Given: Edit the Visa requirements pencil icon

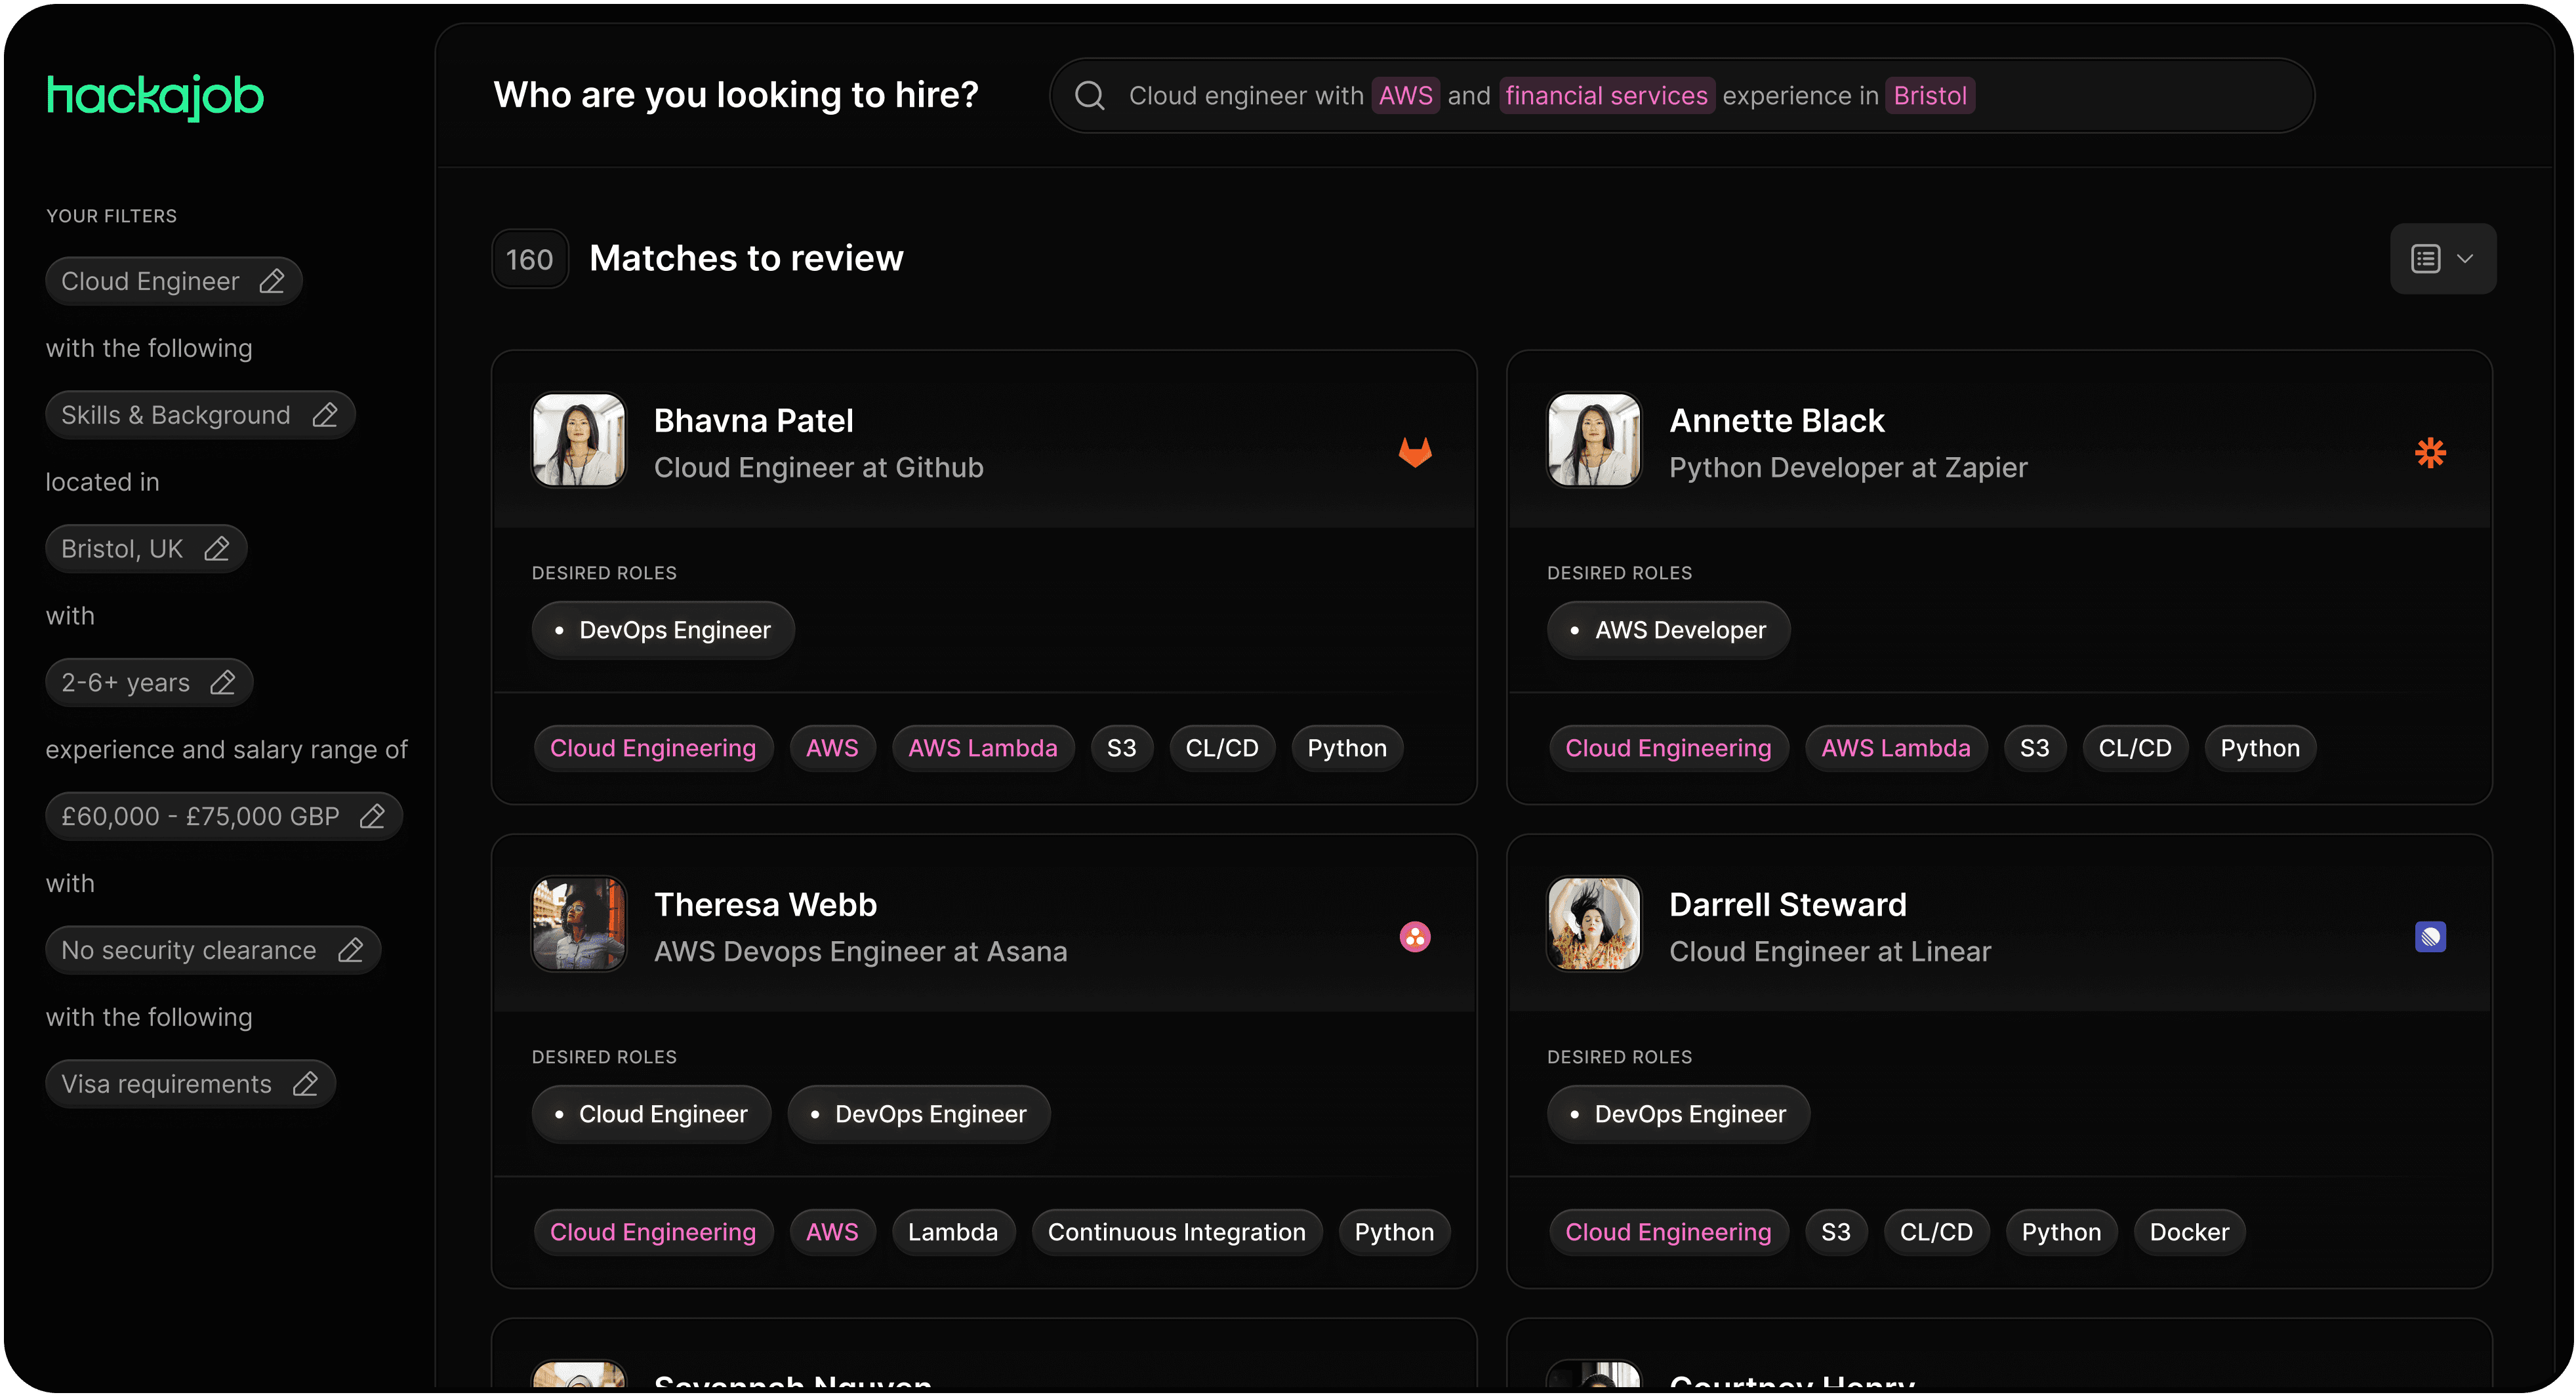Looking at the screenshot, I should click(306, 1085).
